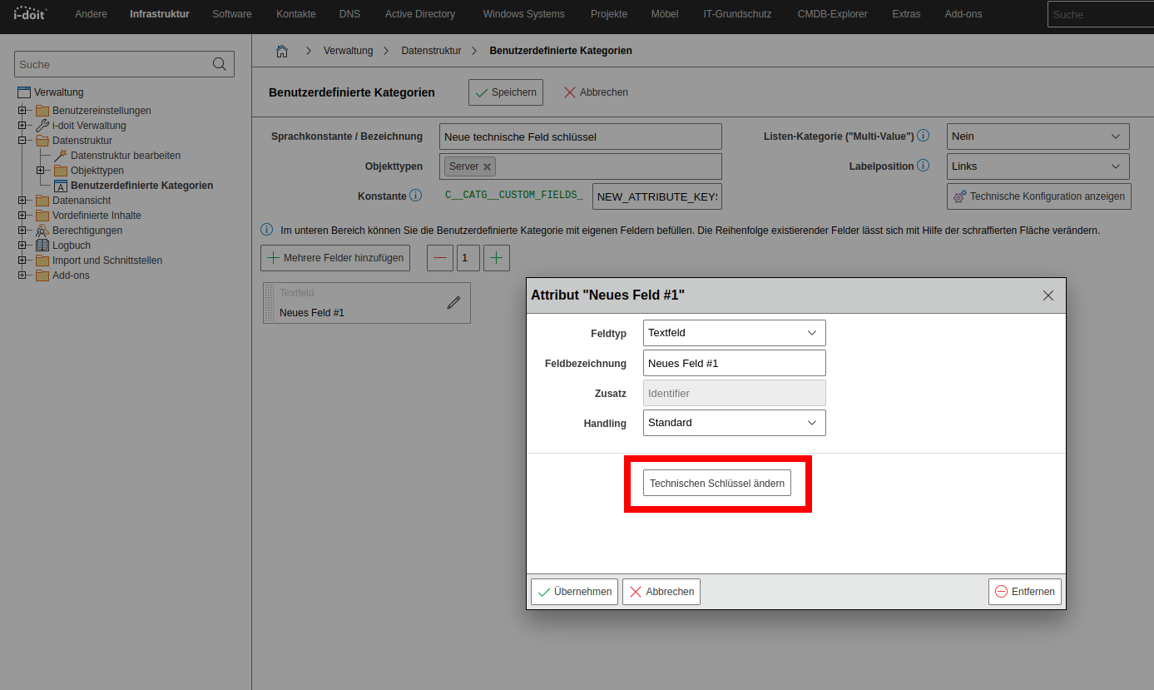Viewport: 1154px width, 690px height.
Task: Click the Speichern button
Action: 506,92
